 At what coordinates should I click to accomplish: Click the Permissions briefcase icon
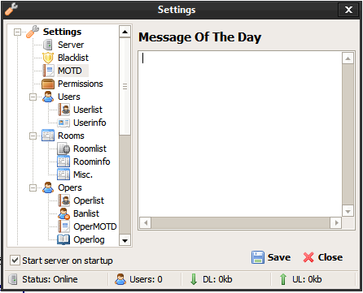(x=48, y=84)
